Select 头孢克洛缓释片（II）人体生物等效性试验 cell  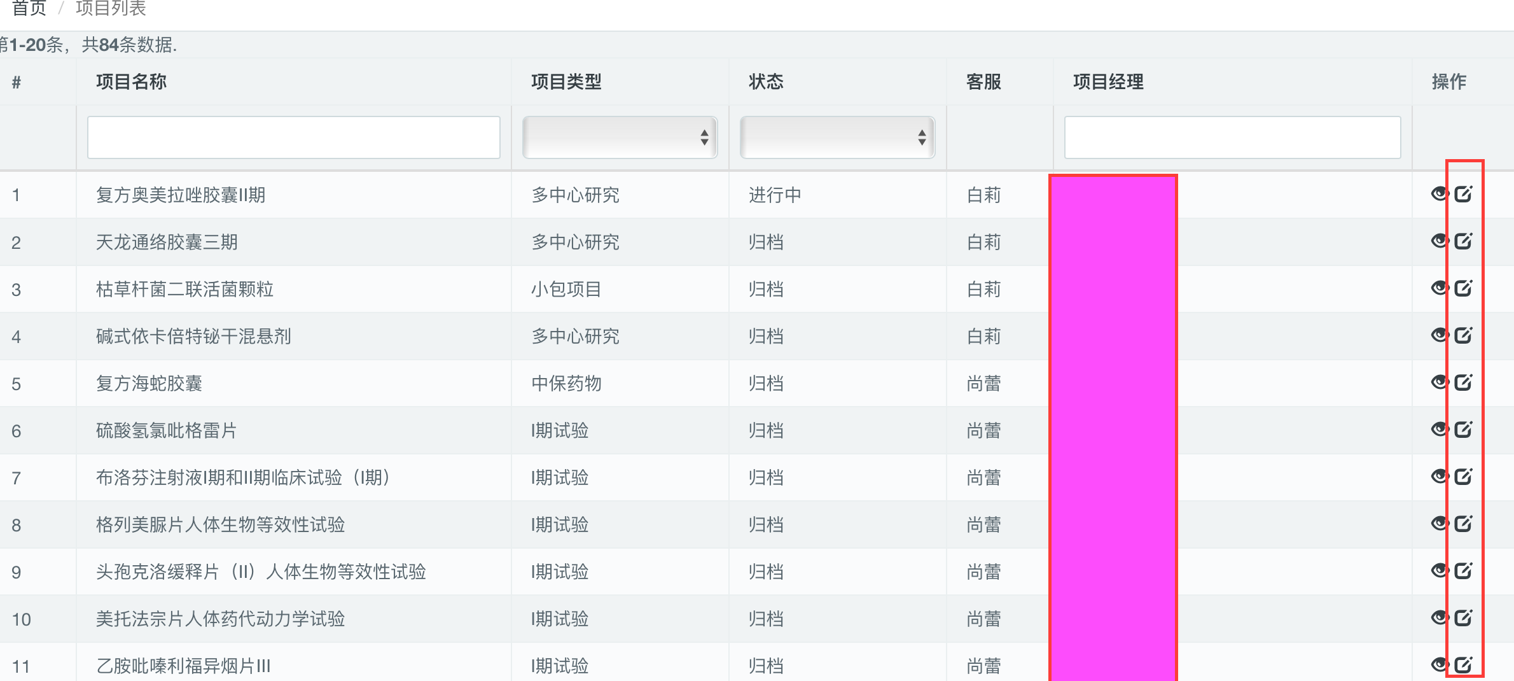click(x=261, y=572)
